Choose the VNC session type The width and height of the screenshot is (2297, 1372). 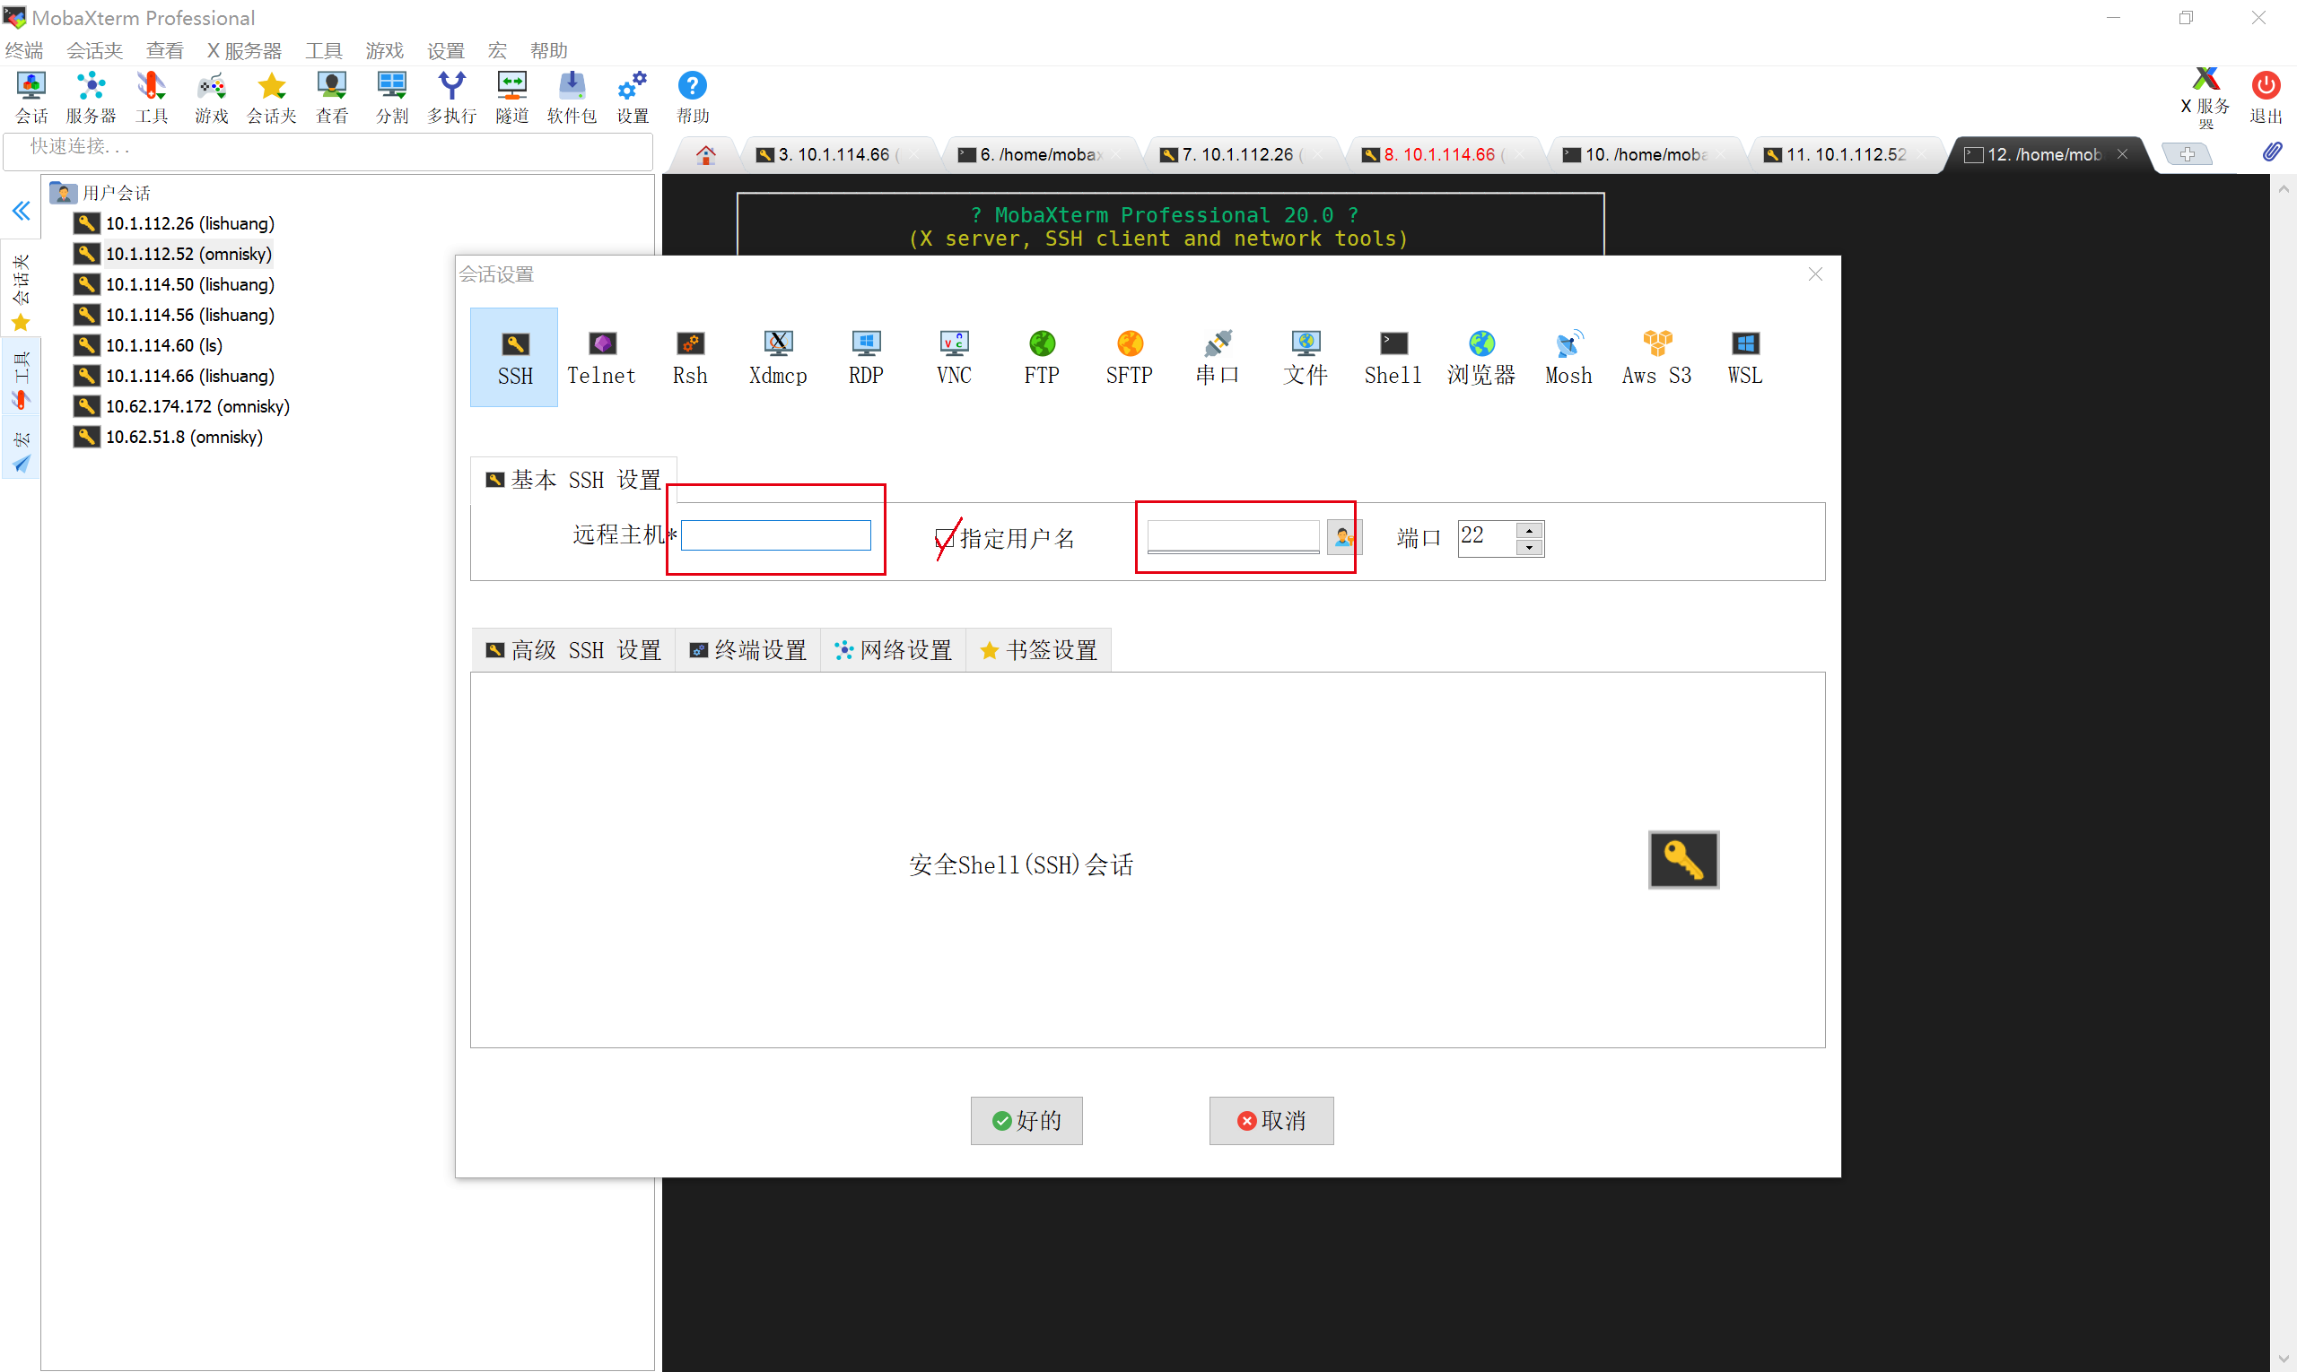(953, 357)
